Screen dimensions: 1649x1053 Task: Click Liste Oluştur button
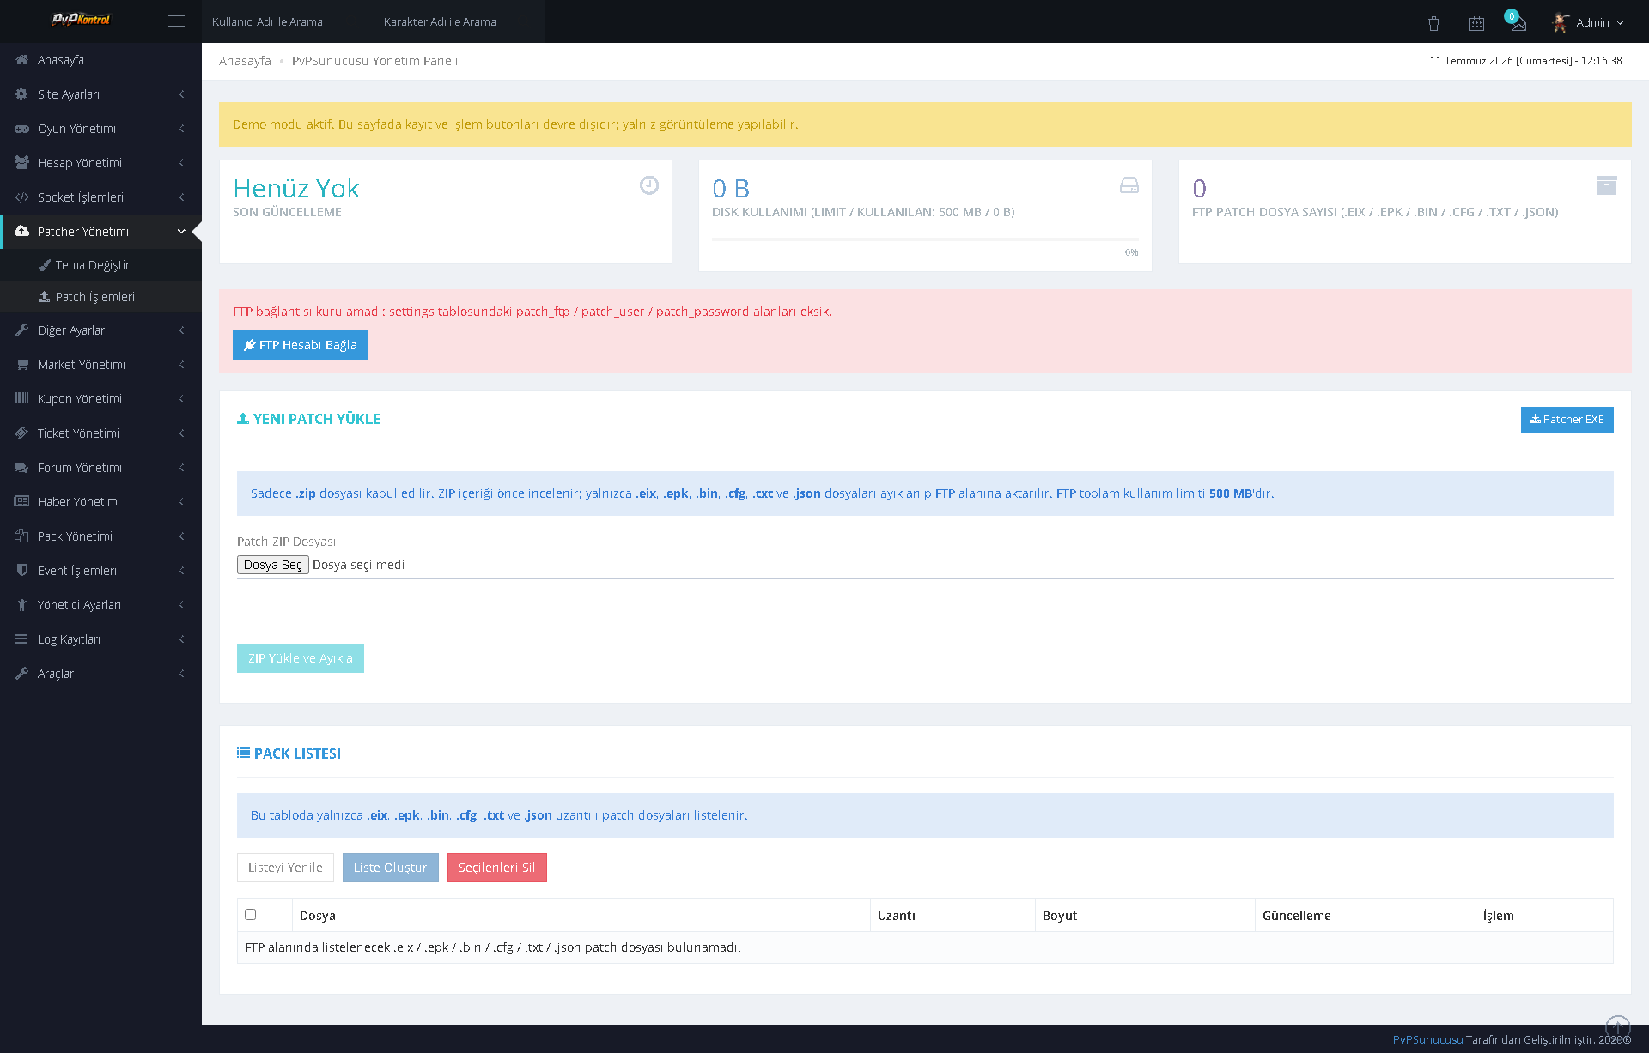391,868
